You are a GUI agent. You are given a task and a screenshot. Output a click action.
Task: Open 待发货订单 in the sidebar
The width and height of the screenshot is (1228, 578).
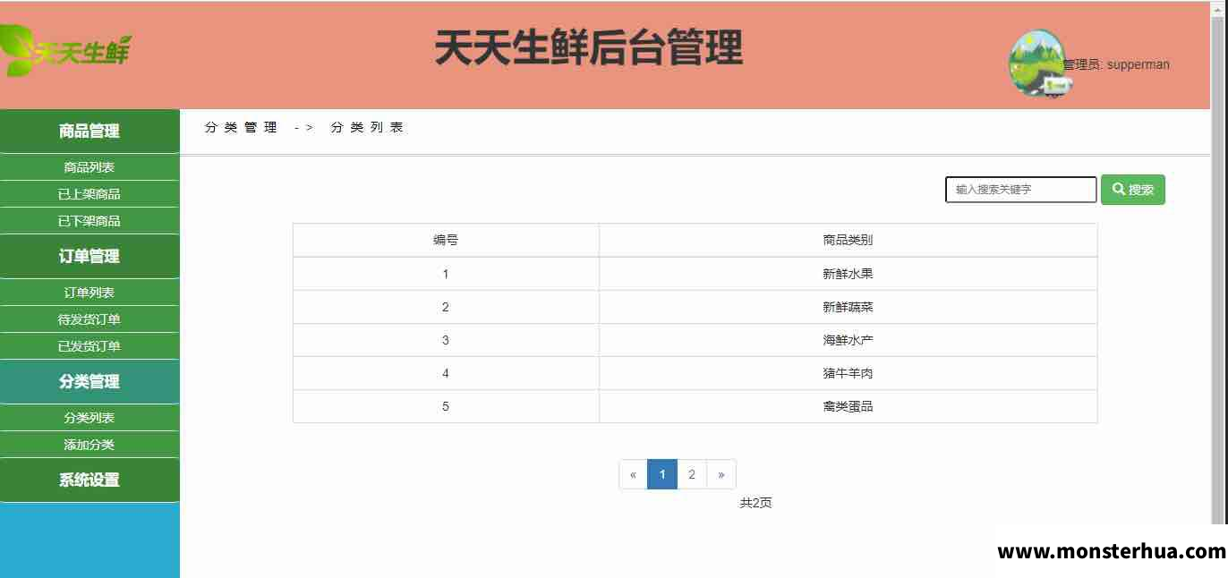(90, 319)
